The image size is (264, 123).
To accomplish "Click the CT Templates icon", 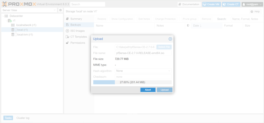I will [x=67, y=37].
